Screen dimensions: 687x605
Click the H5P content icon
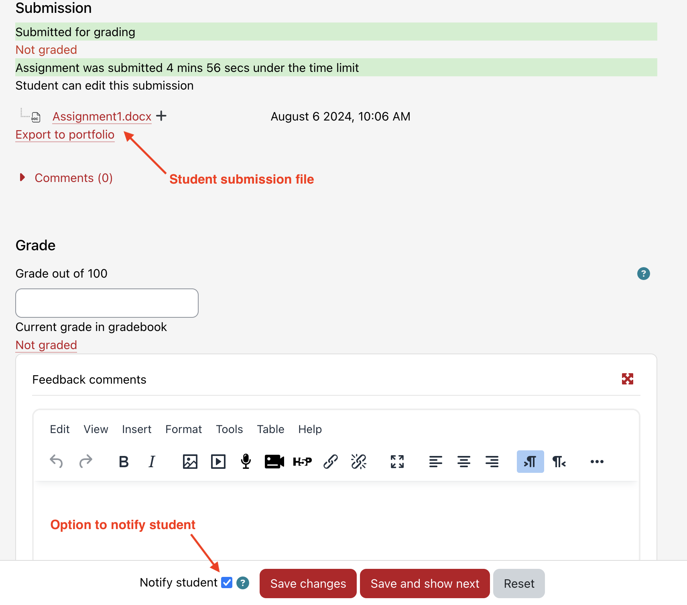click(x=302, y=462)
